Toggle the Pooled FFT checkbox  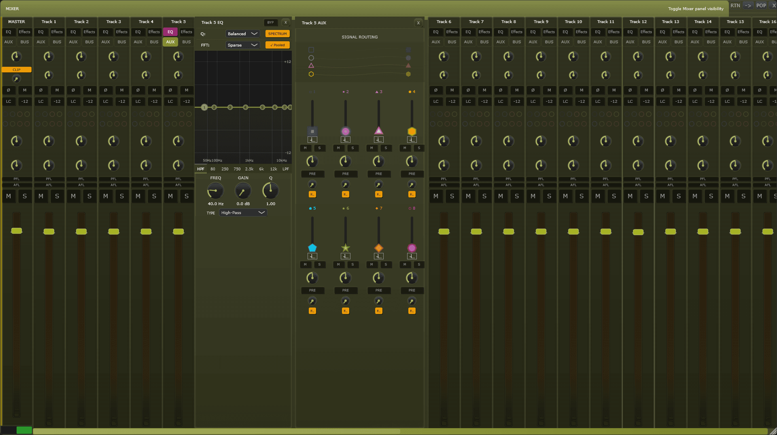277,45
